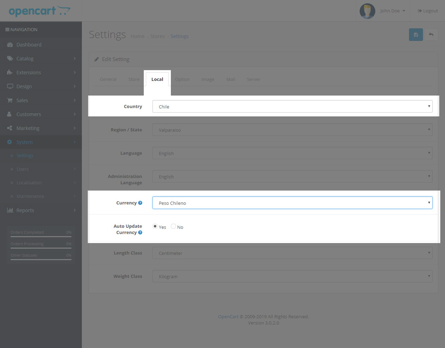The height and width of the screenshot is (348, 445).
Task: Click the help icon next to Currency label
Action: tap(140, 203)
